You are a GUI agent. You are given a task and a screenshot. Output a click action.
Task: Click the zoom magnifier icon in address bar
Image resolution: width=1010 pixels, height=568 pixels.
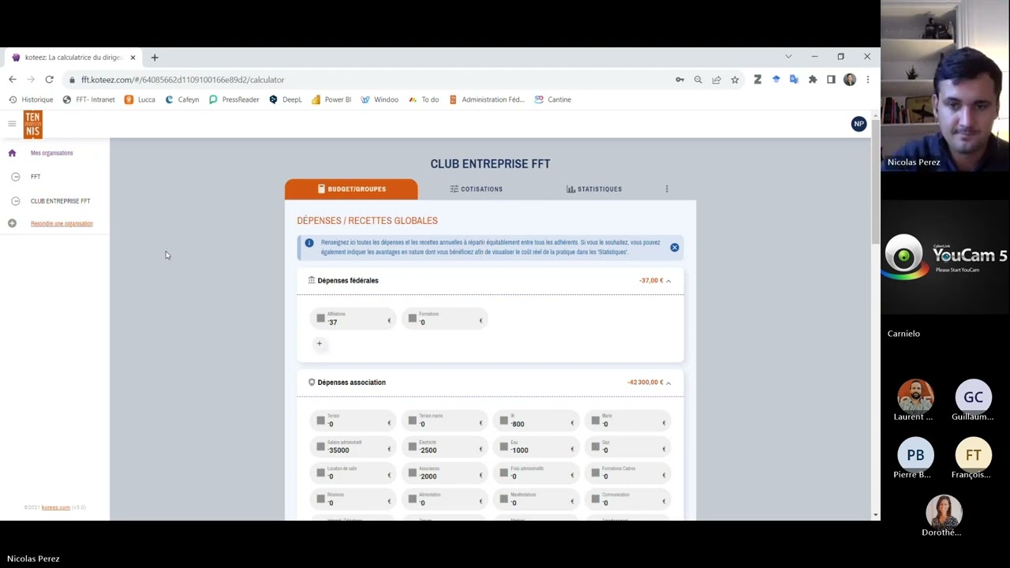pyautogui.click(x=698, y=80)
